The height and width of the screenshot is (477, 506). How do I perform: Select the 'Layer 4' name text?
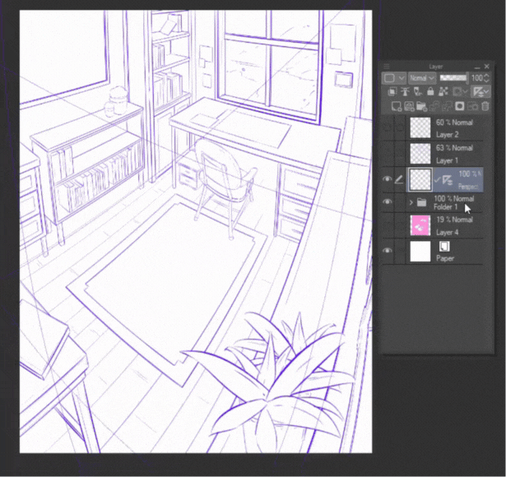click(448, 232)
